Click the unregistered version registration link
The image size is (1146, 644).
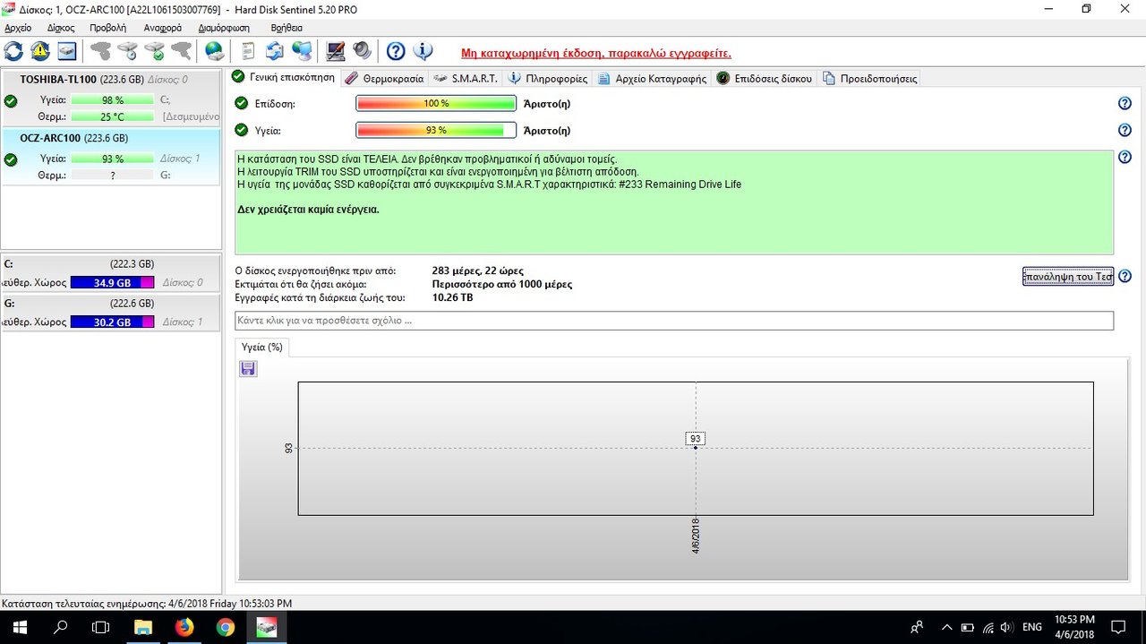pos(596,53)
